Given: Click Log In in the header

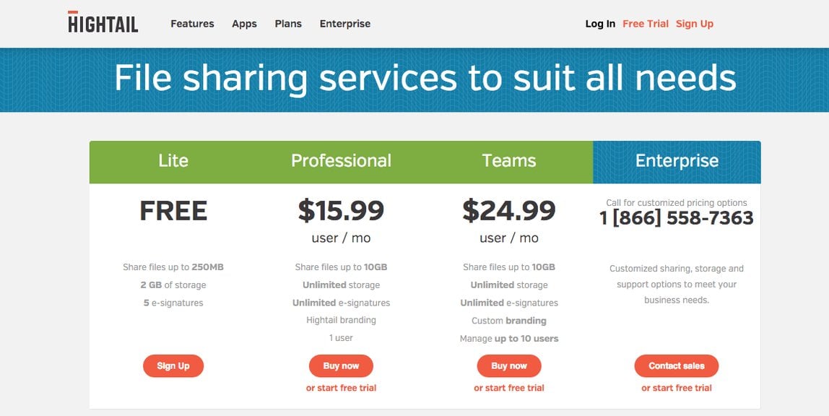Looking at the screenshot, I should pyautogui.click(x=600, y=24).
